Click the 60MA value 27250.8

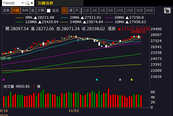pyautogui.click(x=137, y=18)
